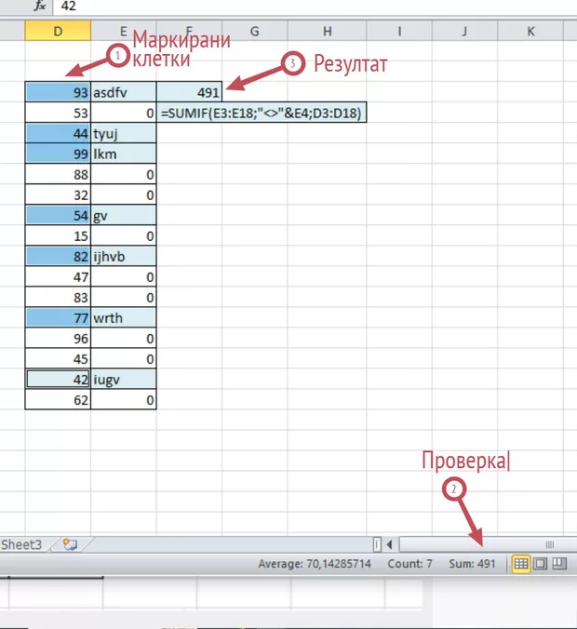This screenshot has height=629, width=577.
Task: Select the cell containing wrth
Action: [124, 317]
